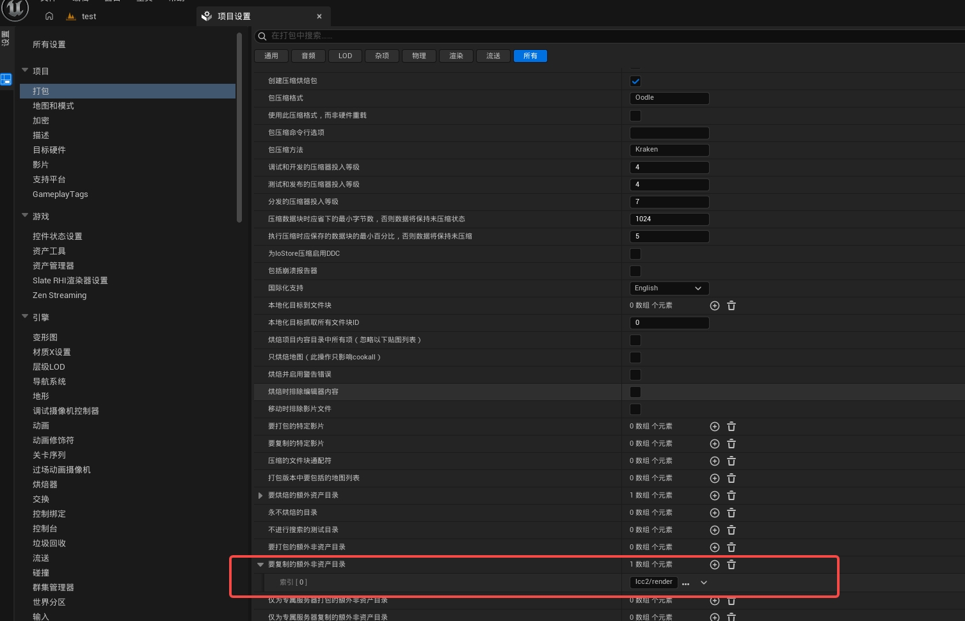Select the 渲染 filter tab
965x621 pixels.
point(456,56)
